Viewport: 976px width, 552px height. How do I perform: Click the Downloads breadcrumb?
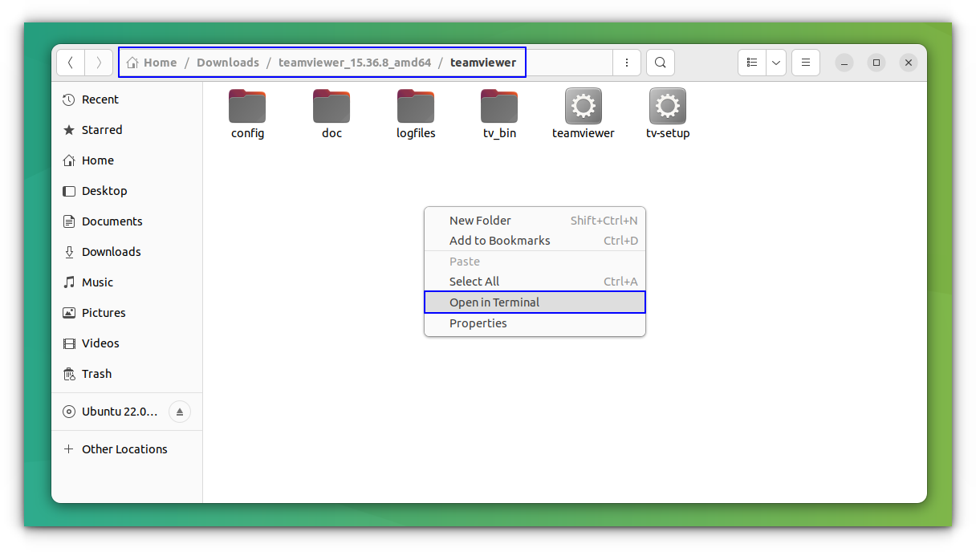228,63
